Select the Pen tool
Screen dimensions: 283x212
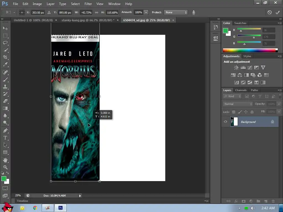click(5, 131)
